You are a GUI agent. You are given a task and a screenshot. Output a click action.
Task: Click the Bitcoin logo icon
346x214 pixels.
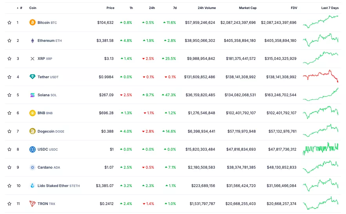tap(33, 23)
